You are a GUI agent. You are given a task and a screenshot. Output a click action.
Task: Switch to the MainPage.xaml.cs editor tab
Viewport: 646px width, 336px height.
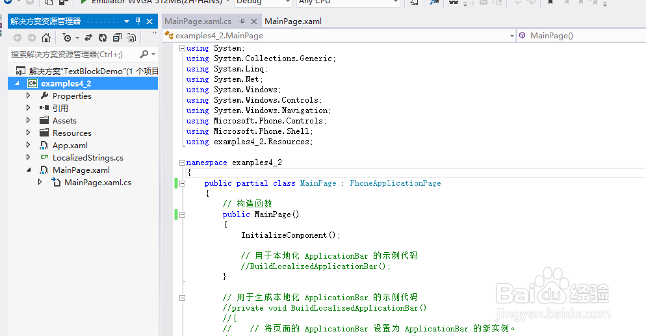(x=198, y=21)
